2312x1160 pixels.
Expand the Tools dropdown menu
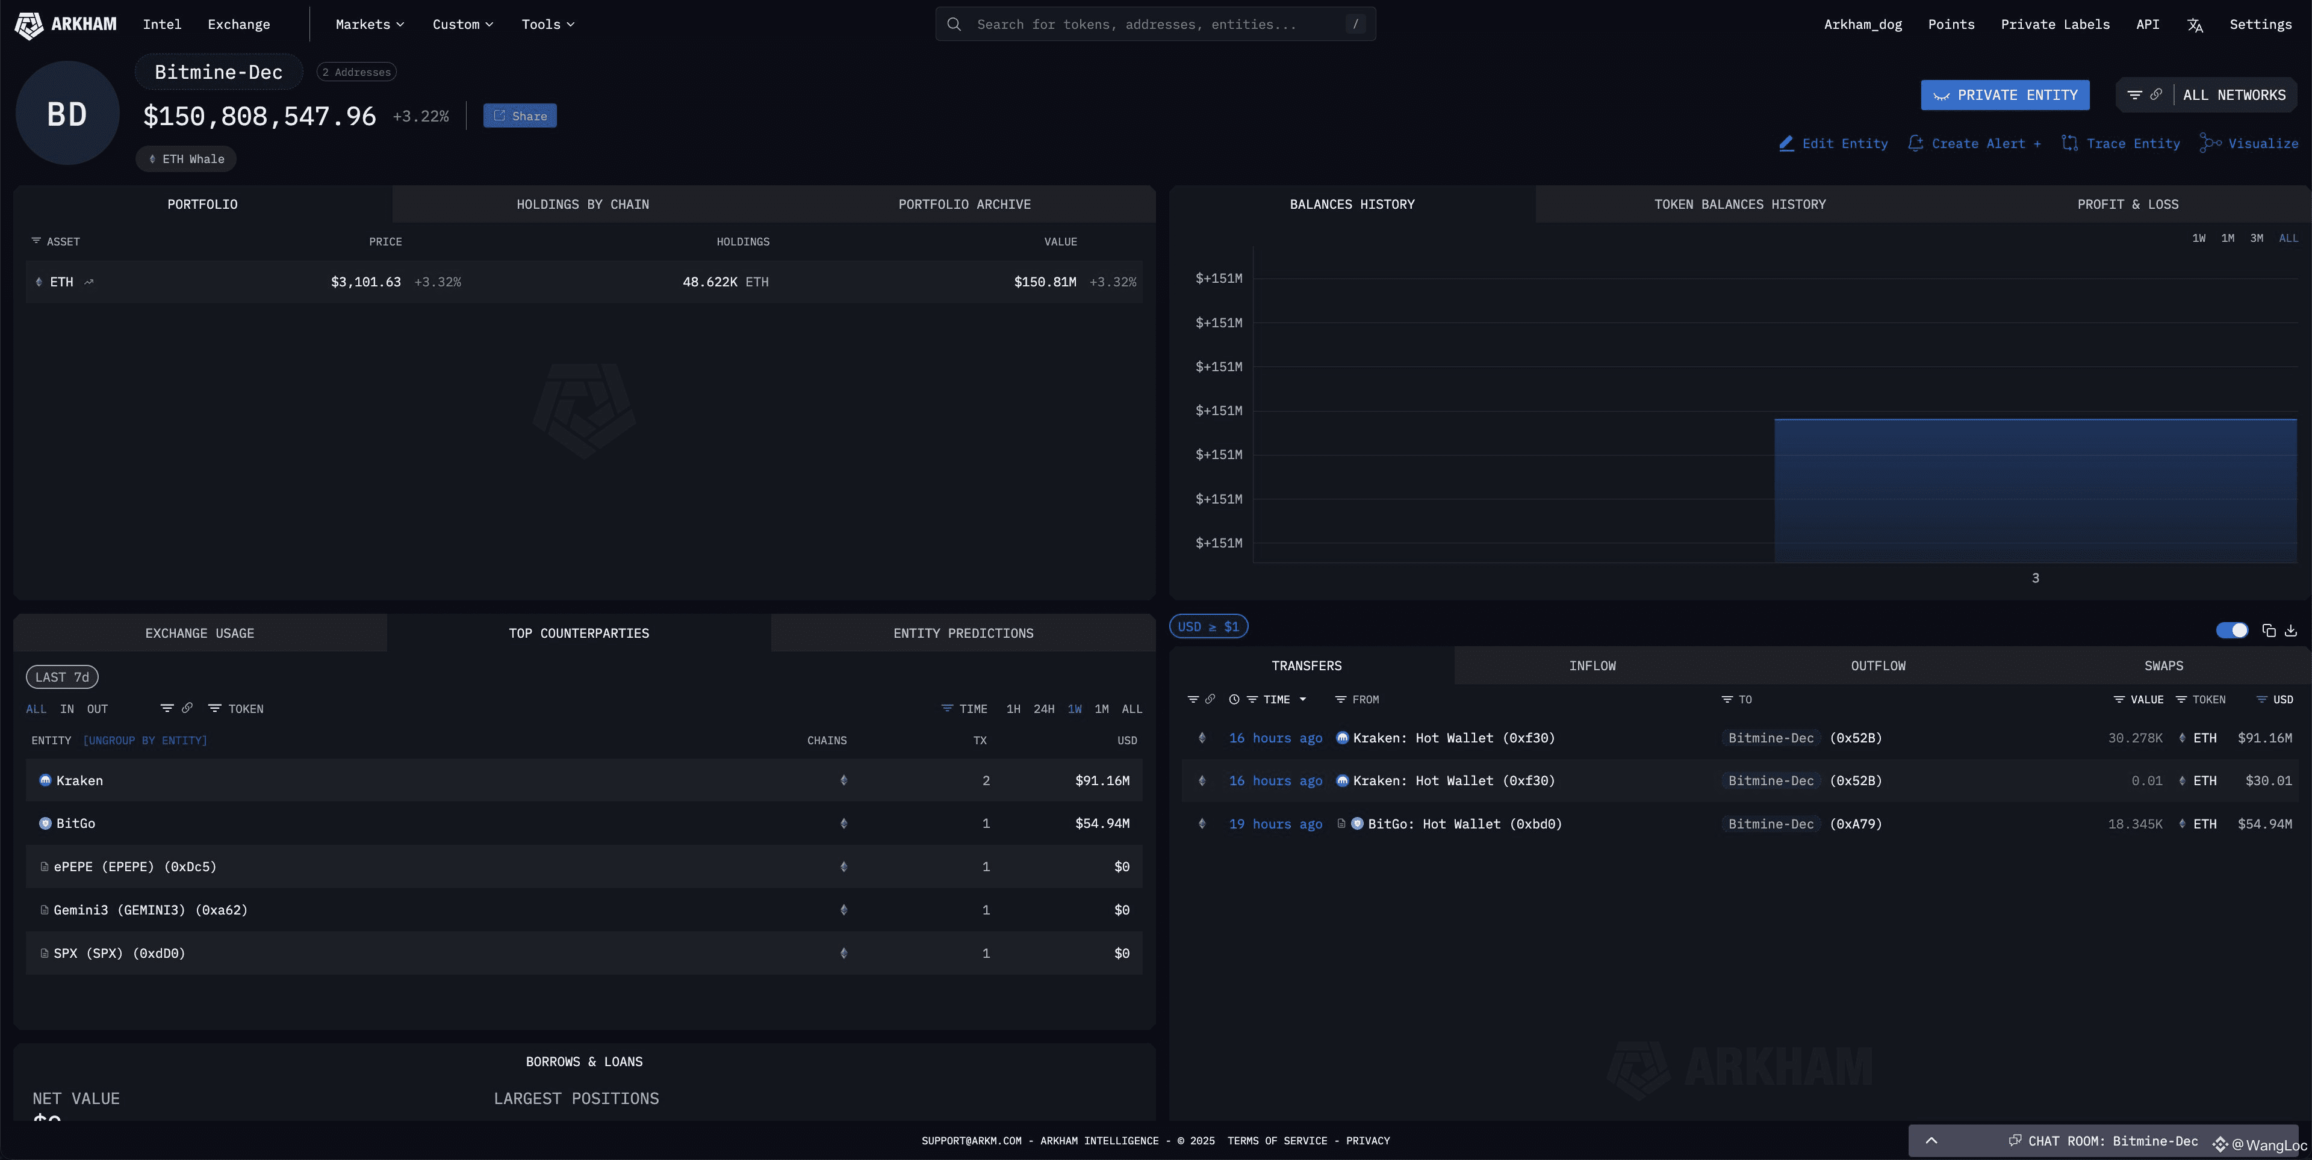tap(547, 24)
